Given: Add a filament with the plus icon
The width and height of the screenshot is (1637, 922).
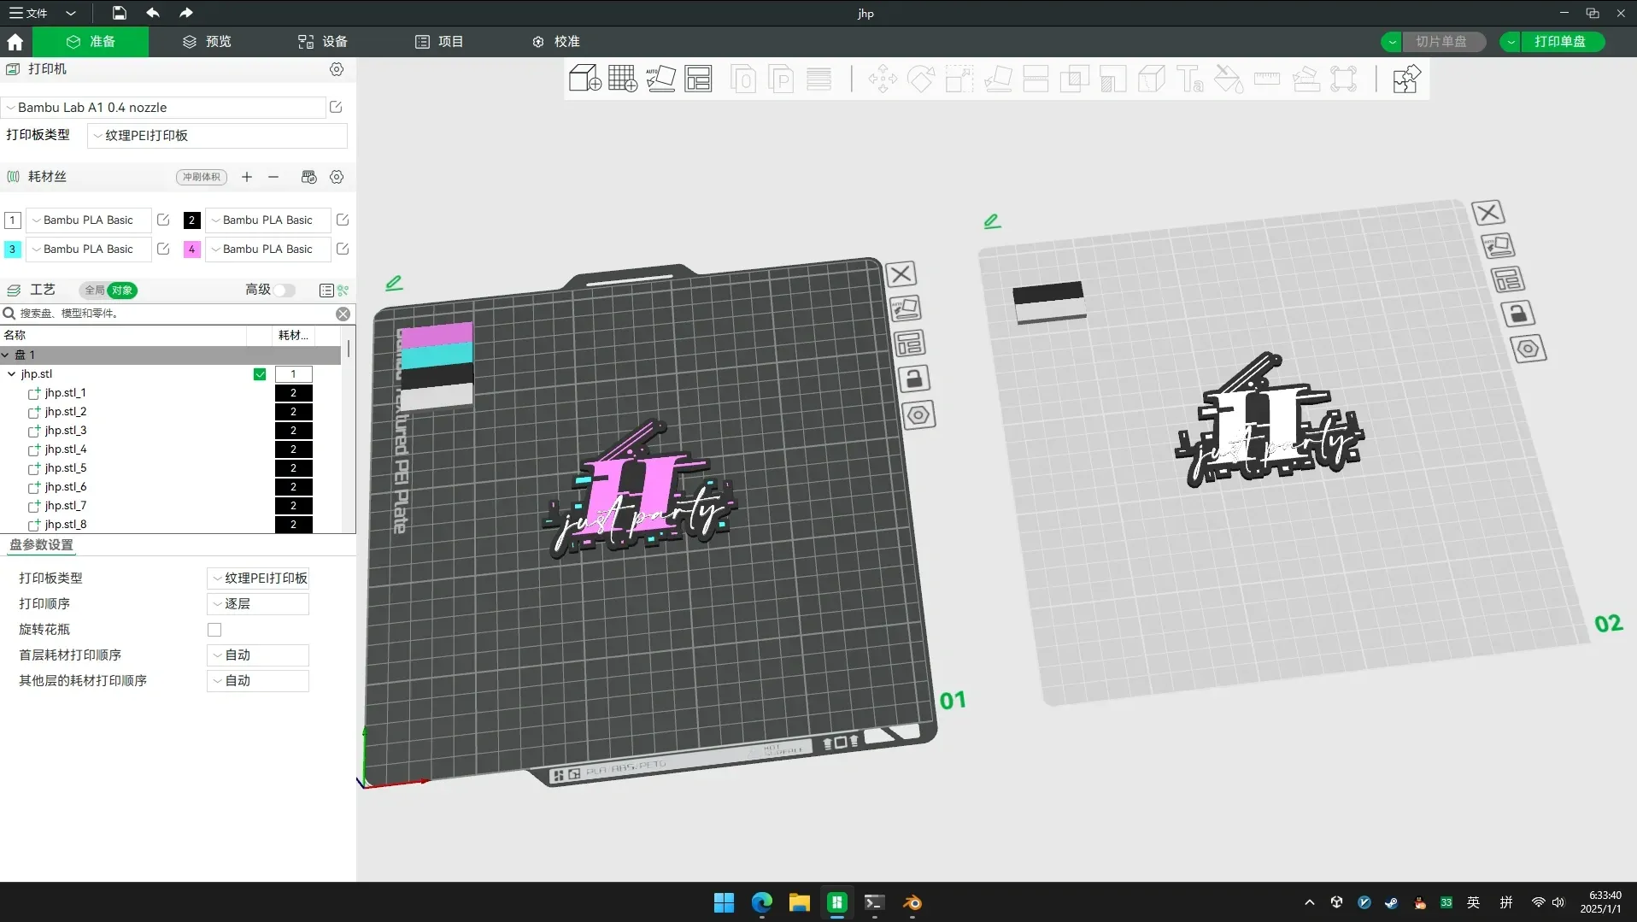Looking at the screenshot, I should (247, 177).
